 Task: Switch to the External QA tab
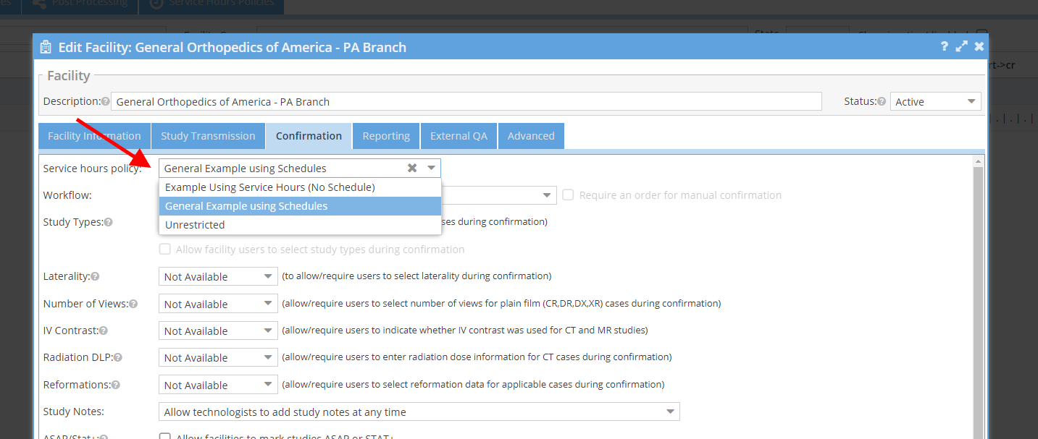click(x=459, y=136)
